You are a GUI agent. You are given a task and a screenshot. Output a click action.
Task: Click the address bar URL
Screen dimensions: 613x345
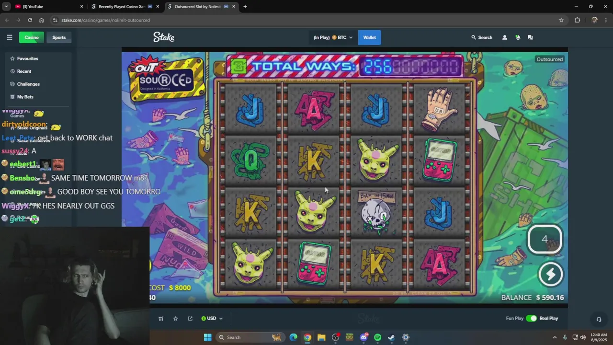point(105,20)
